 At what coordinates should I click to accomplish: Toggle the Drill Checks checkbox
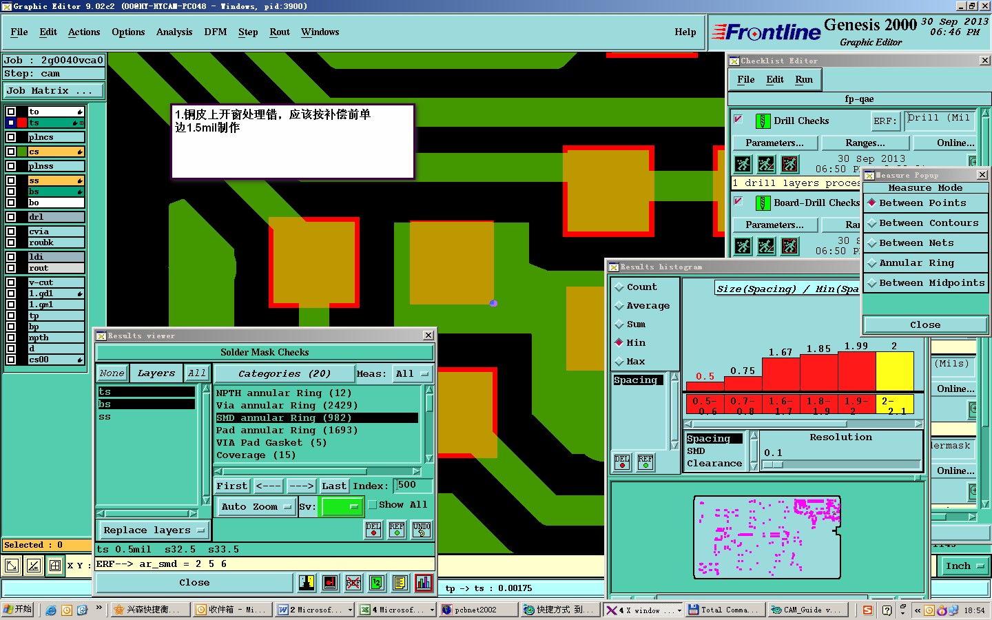point(738,119)
